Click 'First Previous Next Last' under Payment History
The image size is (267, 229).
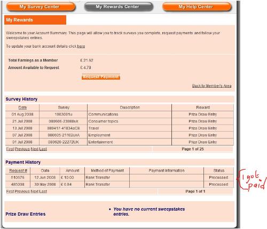[x=27, y=192]
